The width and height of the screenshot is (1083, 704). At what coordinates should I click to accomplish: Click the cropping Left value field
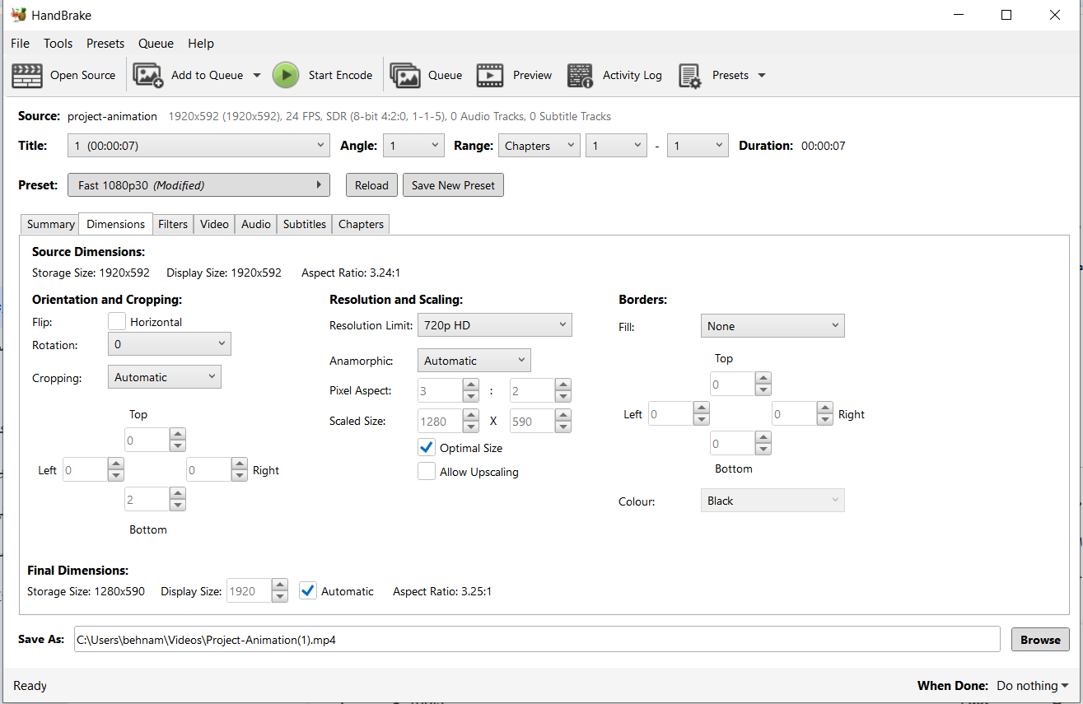click(x=85, y=469)
